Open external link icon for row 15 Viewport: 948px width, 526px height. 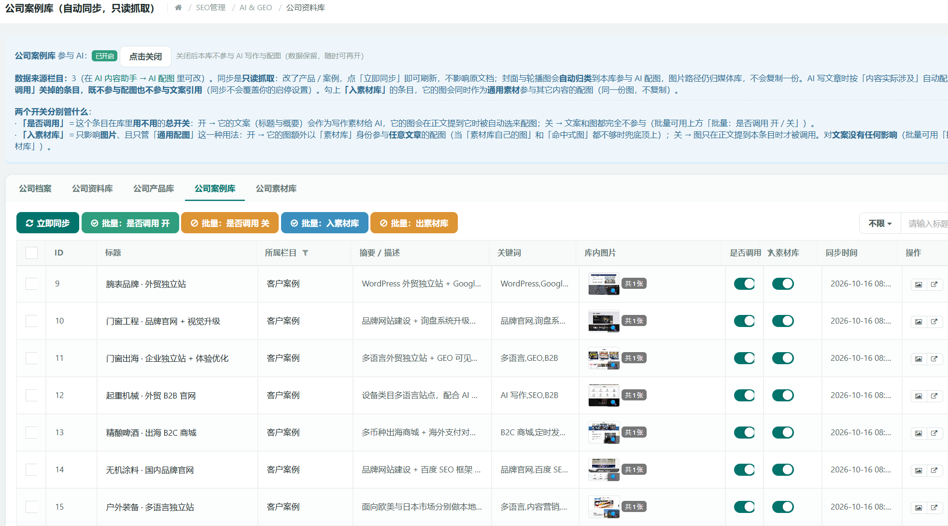(934, 508)
